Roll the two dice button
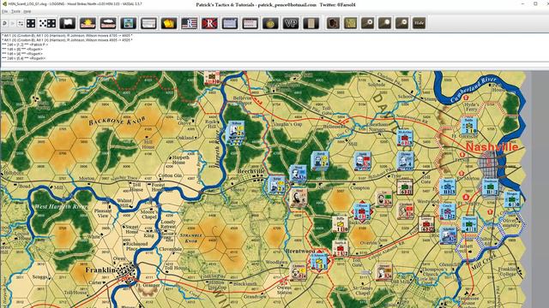This screenshot has width=549, height=308. click(x=47, y=23)
